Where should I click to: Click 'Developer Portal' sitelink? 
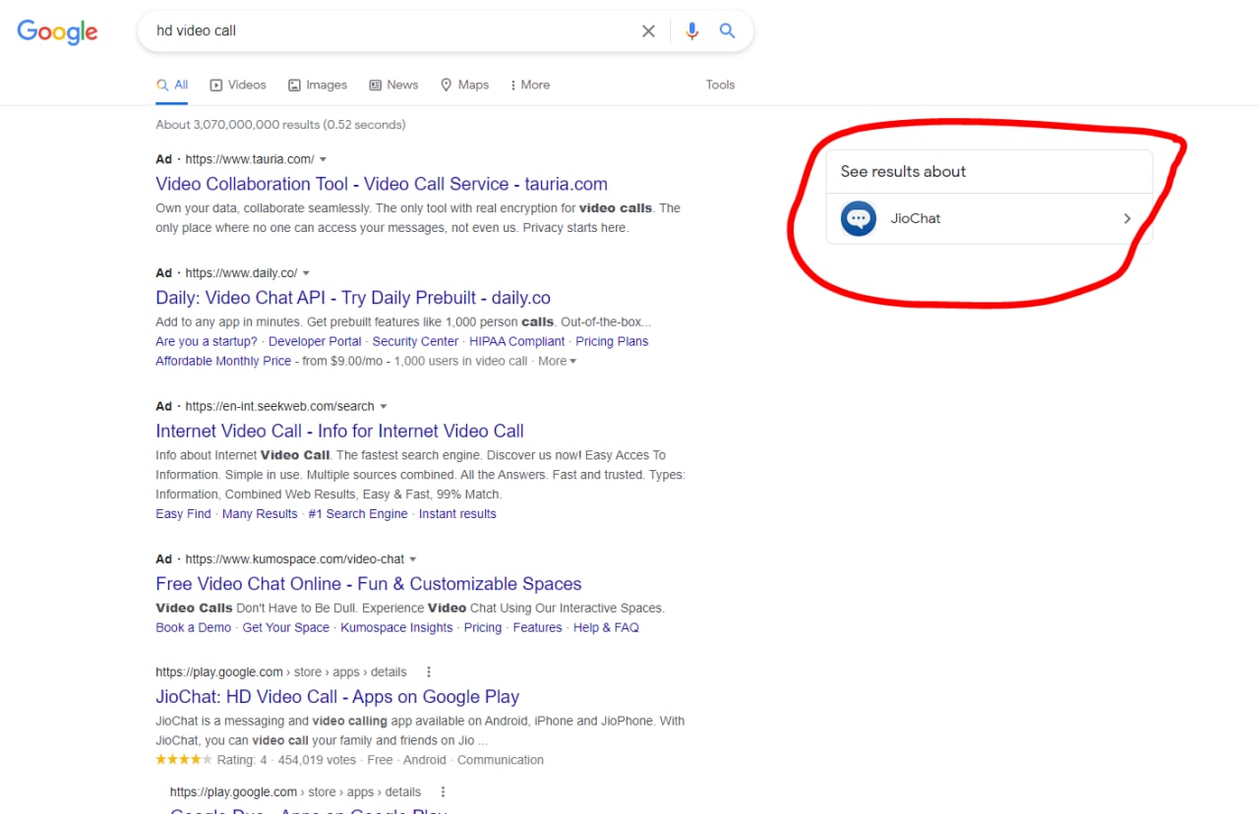point(315,342)
